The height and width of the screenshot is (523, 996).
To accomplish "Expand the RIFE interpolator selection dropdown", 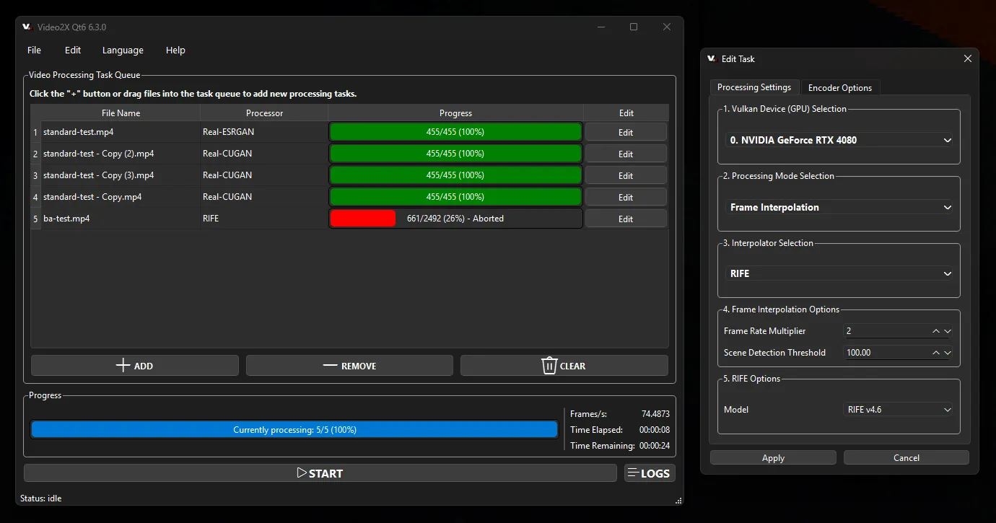I will (x=839, y=273).
